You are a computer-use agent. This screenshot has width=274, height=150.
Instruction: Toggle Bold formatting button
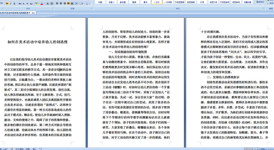pos(7,4)
